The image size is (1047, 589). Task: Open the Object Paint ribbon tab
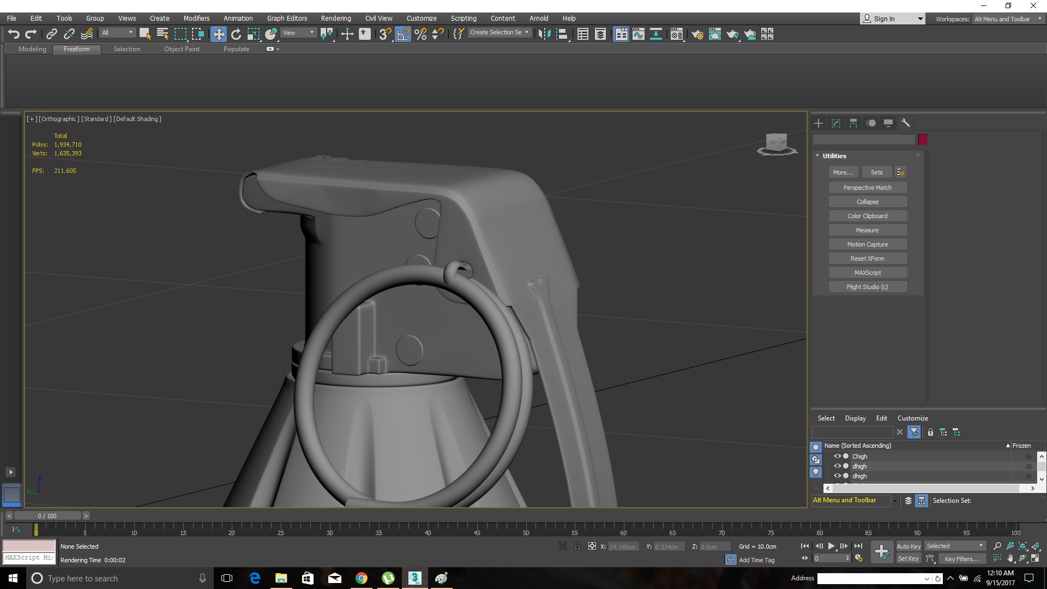(x=182, y=49)
